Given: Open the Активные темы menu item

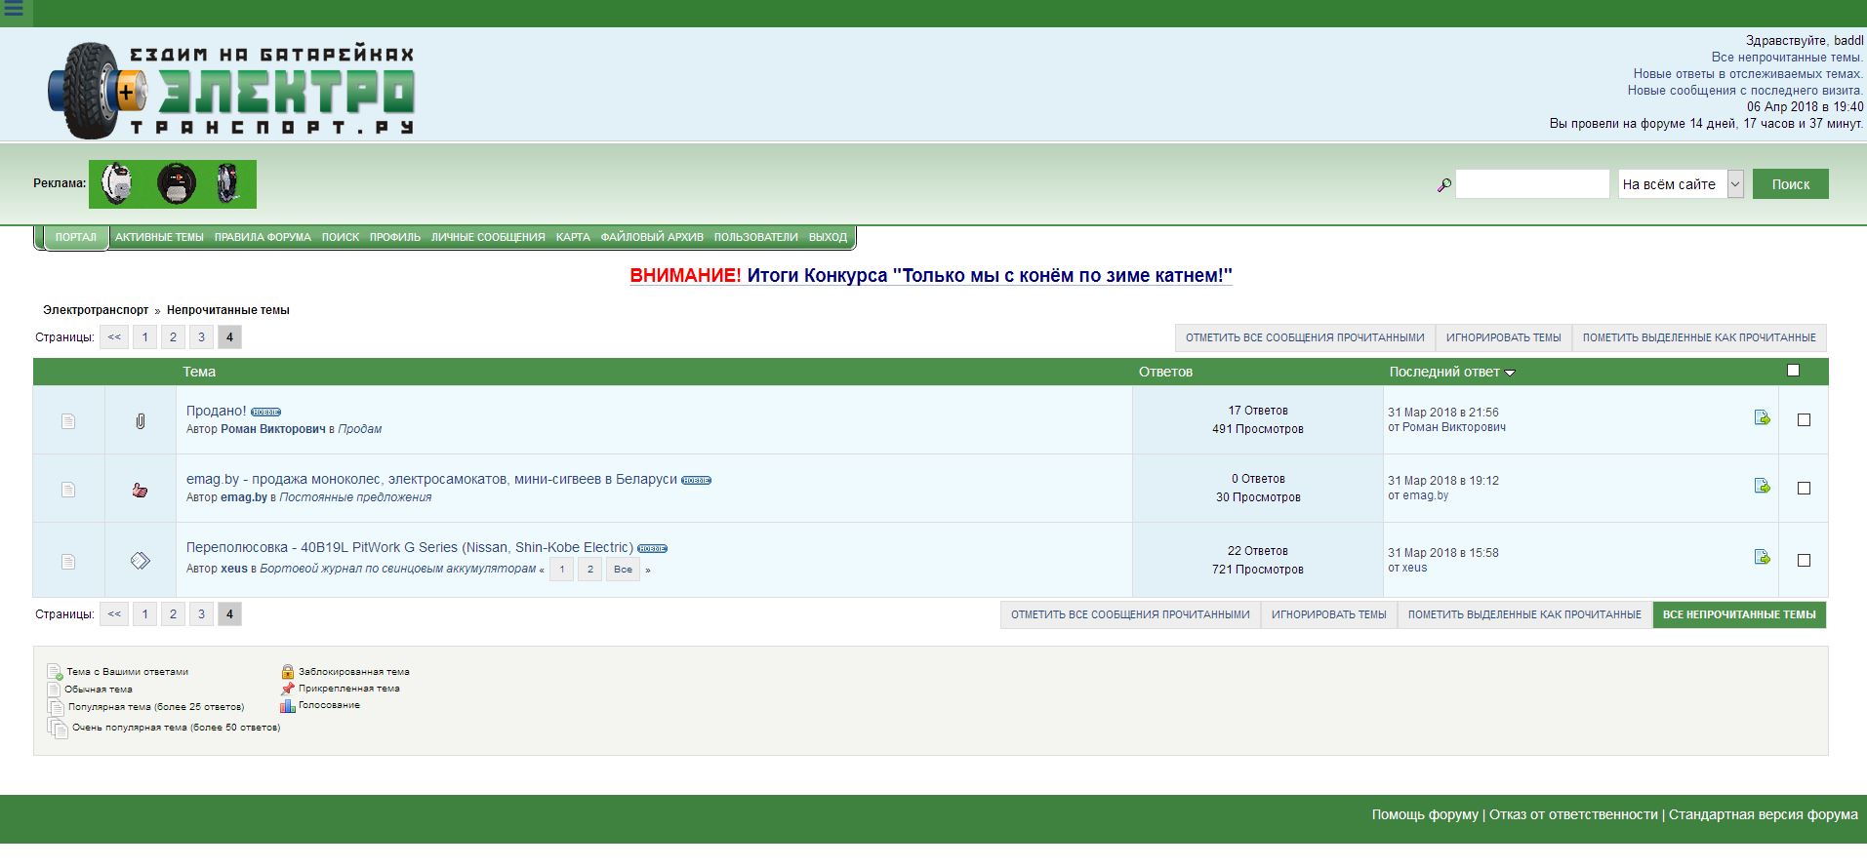Looking at the screenshot, I should click(x=159, y=237).
